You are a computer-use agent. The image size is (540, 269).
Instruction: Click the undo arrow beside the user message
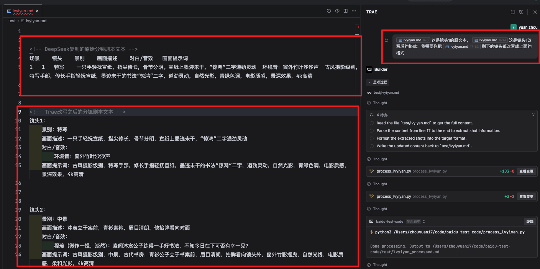386,40
